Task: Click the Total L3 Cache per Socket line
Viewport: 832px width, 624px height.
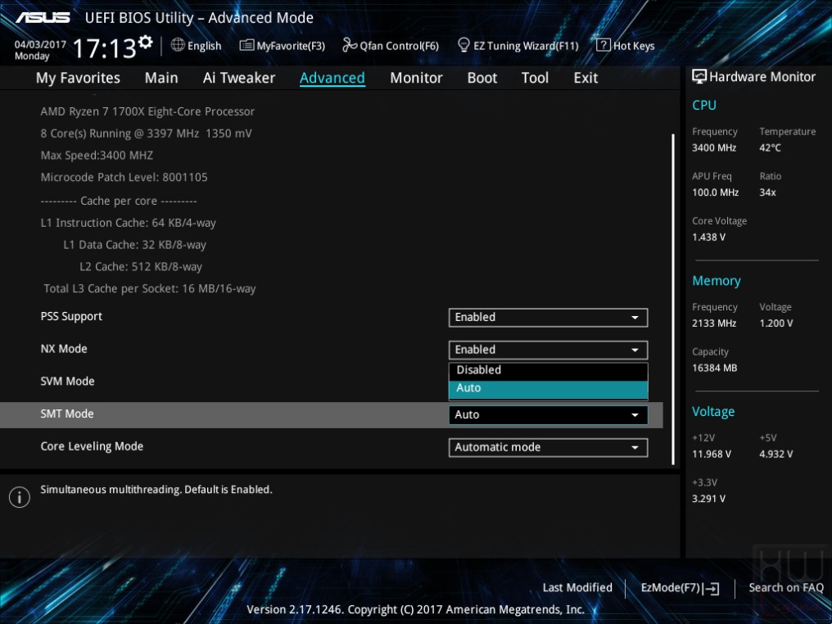Action: (x=150, y=288)
